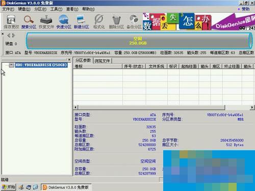This screenshot has height=191, width=255.
Task: Click the serial number value VB007fc80f-b4a406e1
Action: [225, 115]
